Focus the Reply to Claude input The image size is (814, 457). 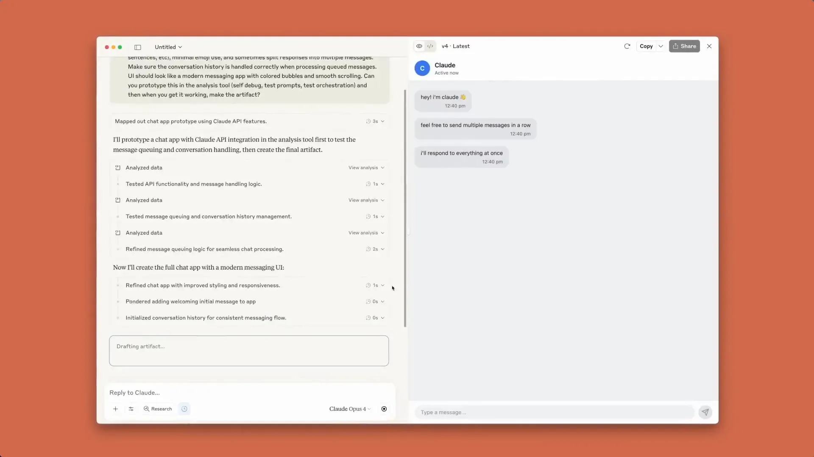click(x=249, y=393)
